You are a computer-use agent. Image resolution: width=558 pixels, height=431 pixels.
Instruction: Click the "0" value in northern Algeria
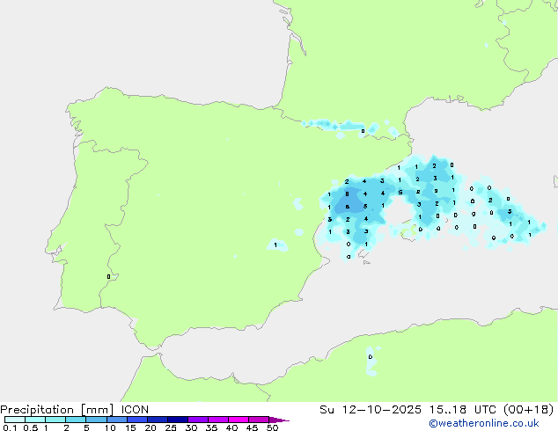pyautogui.click(x=371, y=357)
